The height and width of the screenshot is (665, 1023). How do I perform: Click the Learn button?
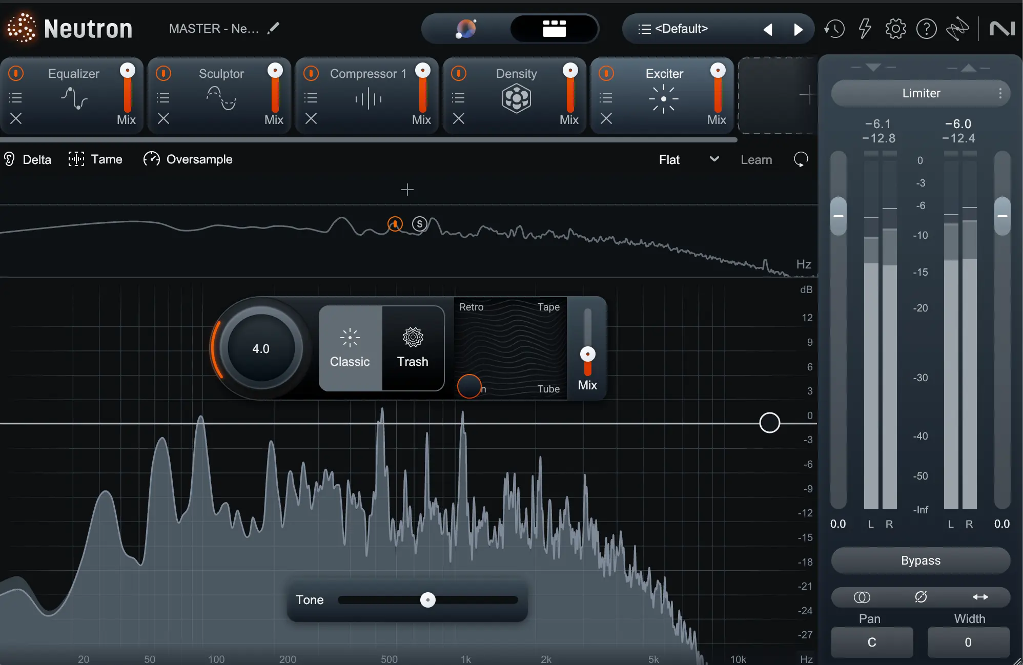point(756,160)
